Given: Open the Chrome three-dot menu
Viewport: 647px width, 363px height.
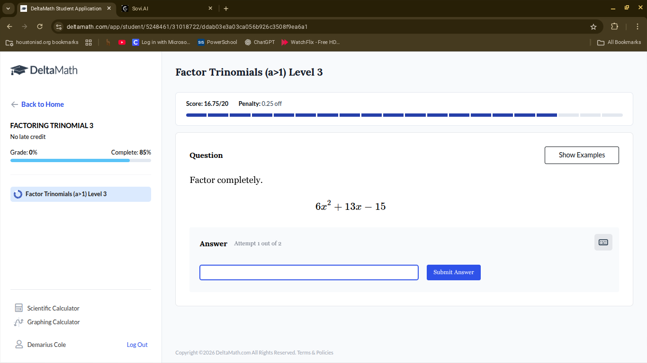Looking at the screenshot, I should [x=638, y=27].
